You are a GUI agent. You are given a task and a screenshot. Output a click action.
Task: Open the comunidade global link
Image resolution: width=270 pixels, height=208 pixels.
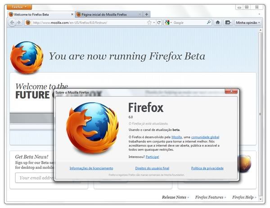tap(205, 137)
